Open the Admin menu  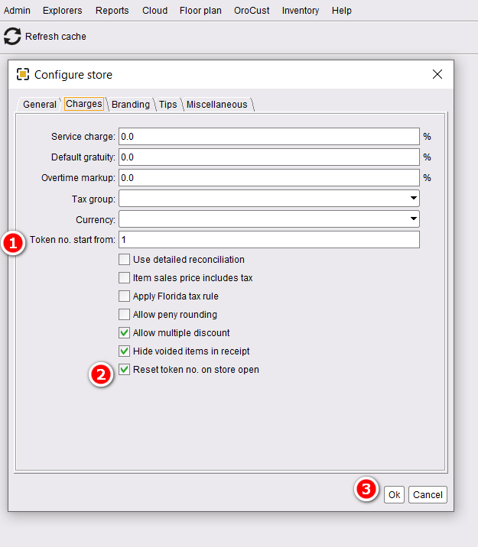coord(17,11)
